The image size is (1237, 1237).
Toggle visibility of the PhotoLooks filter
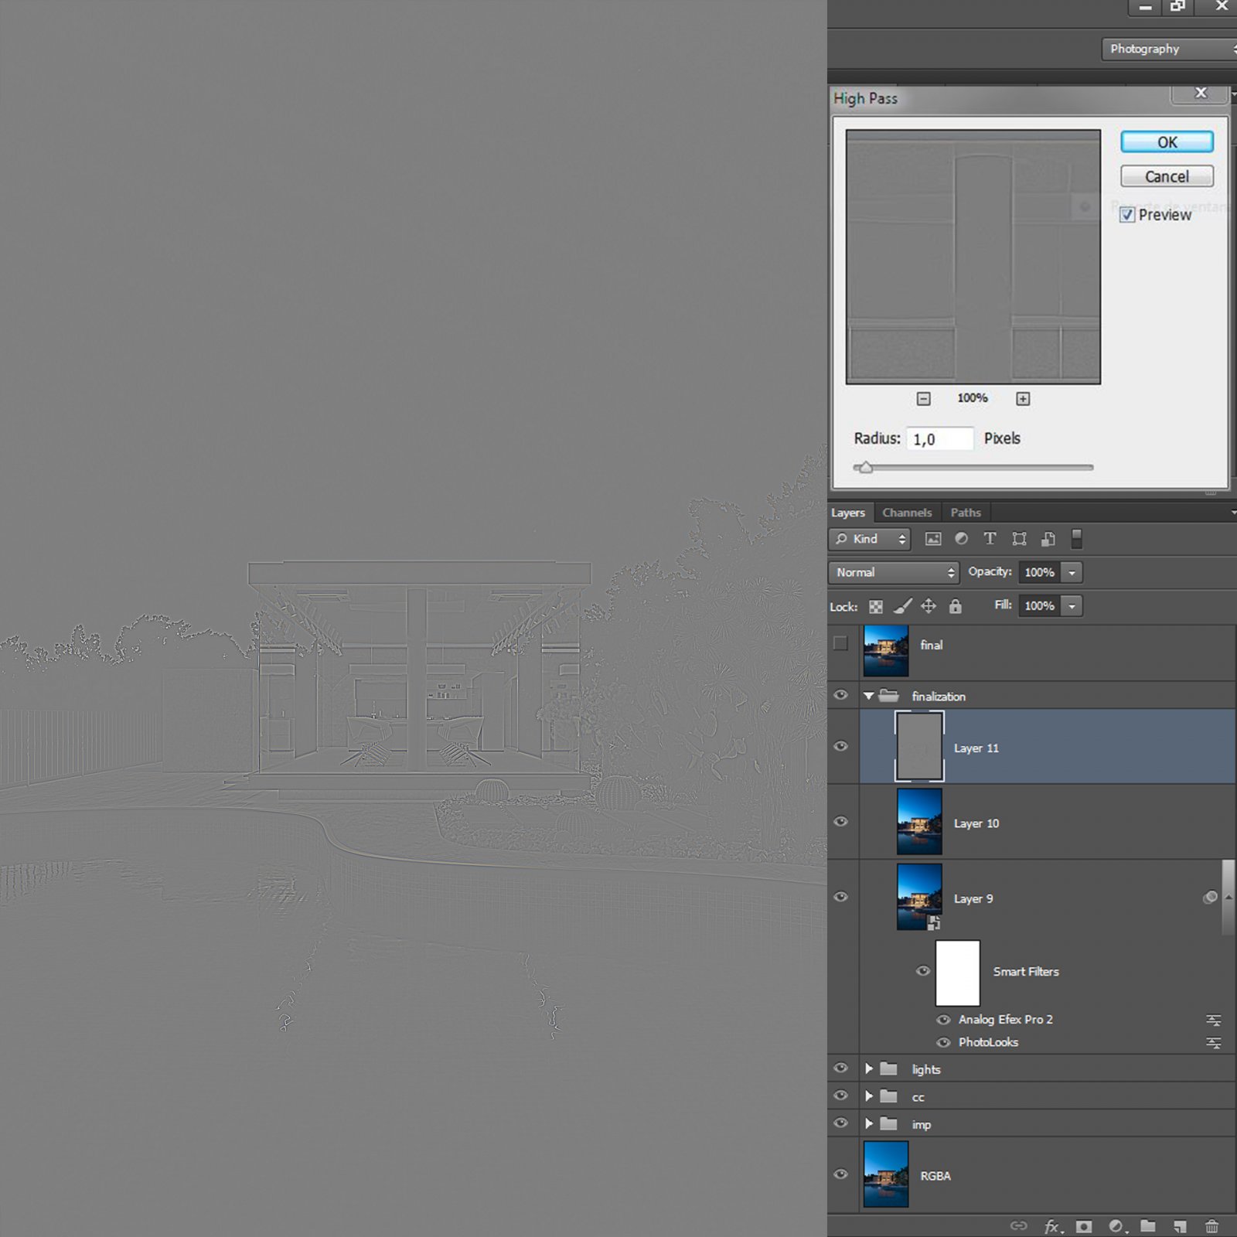pos(943,1042)
